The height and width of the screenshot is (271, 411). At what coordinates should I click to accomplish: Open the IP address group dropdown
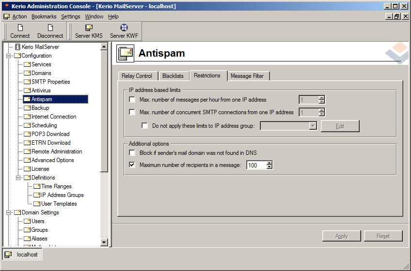[x=313, y=126]
